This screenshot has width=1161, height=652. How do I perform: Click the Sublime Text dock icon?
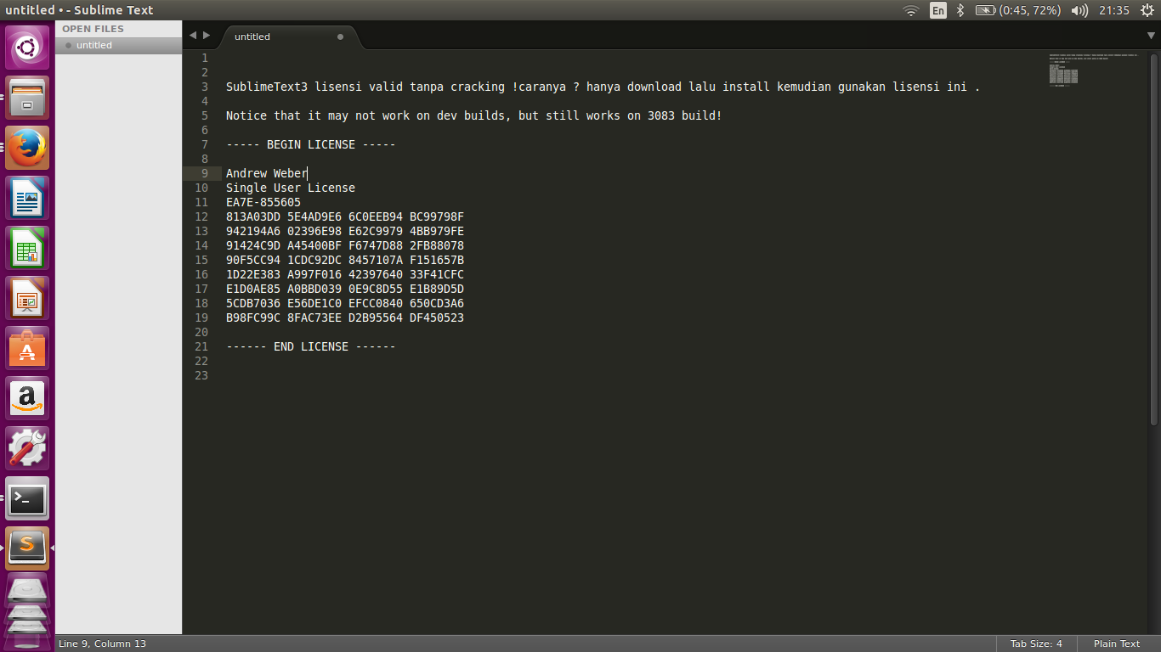[x=27, y=548]
